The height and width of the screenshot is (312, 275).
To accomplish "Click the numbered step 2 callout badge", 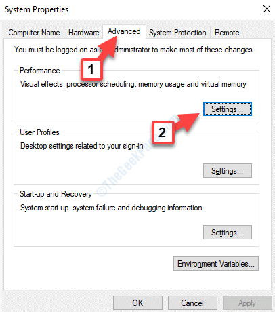I will [163, 132].
